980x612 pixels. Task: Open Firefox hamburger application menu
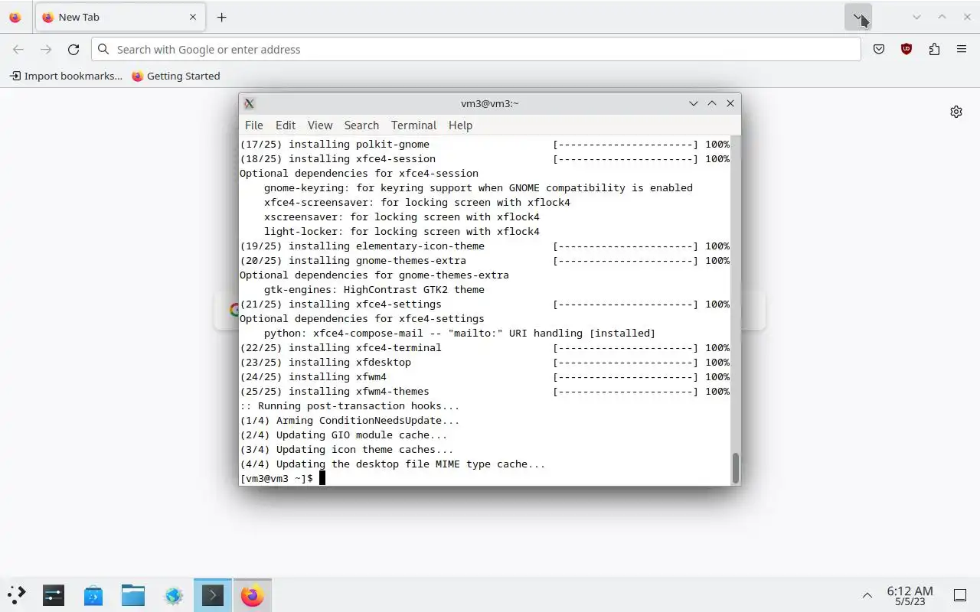[x=962, y=49]
